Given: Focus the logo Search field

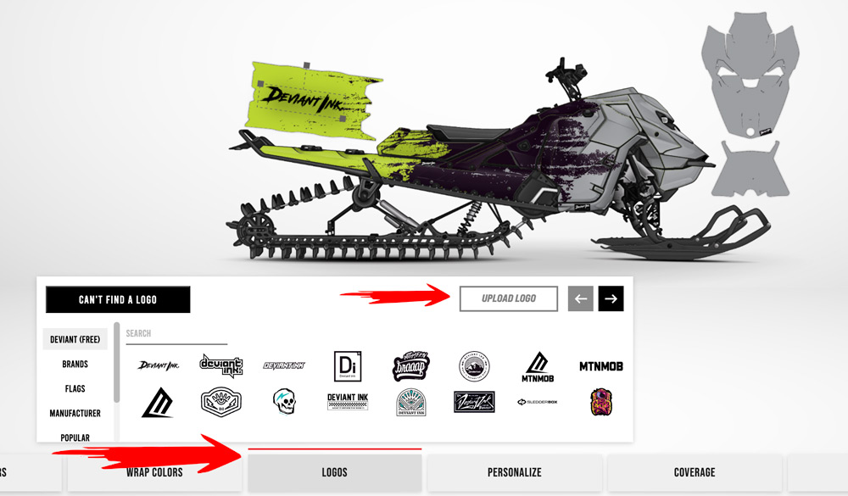Looking at the screenshot, I should pyautogui.click(x=176, y=334).
